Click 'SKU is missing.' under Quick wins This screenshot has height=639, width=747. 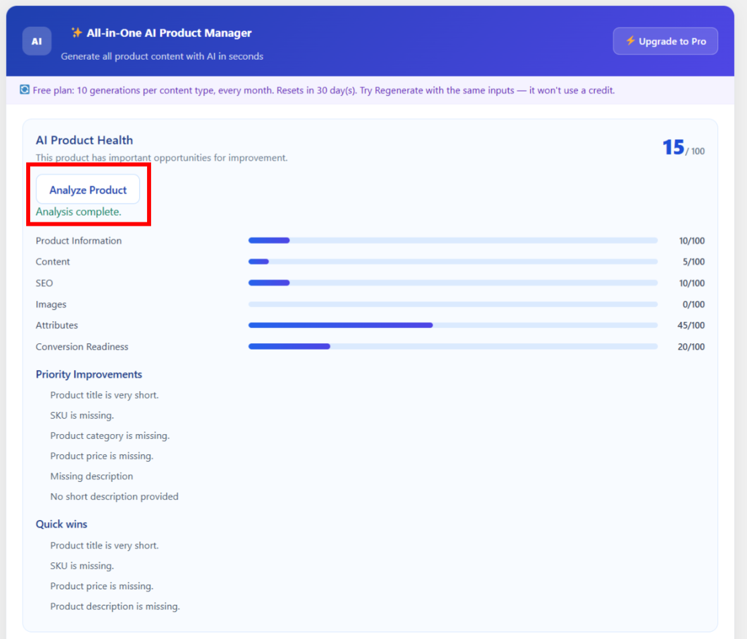click(x=82, y=566)
